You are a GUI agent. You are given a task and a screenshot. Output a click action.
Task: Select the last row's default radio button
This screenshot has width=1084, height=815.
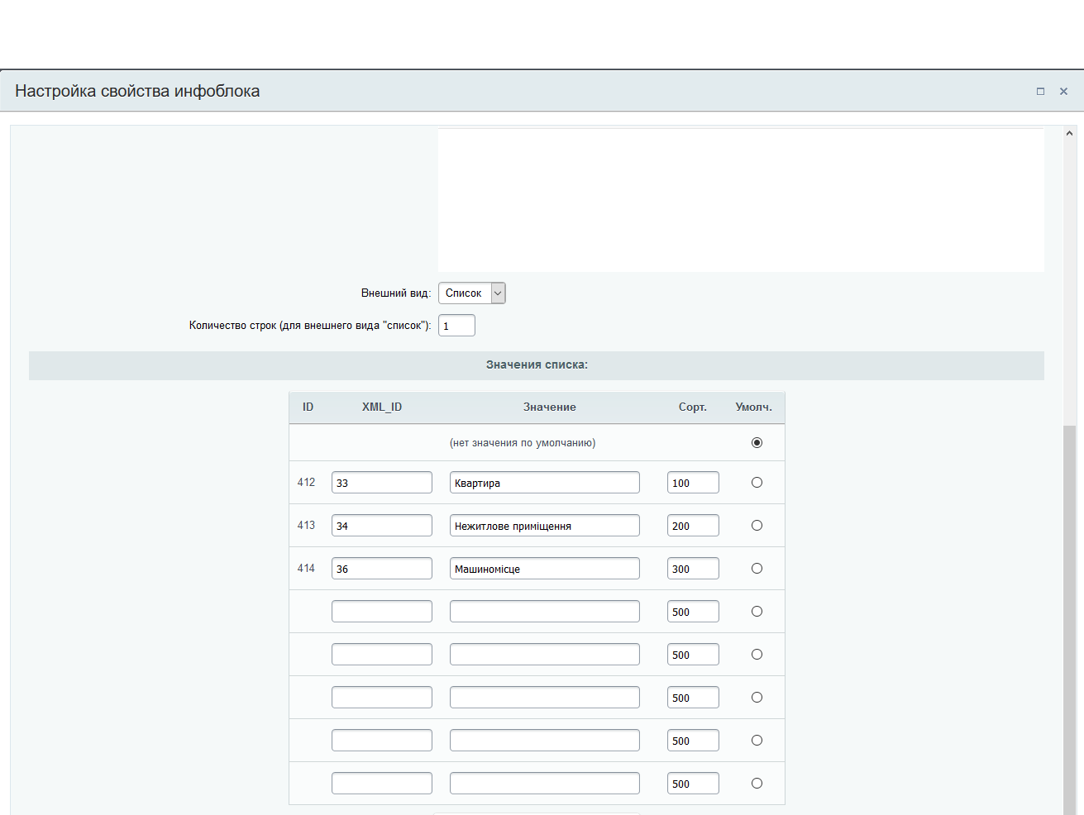pos(757,784)
